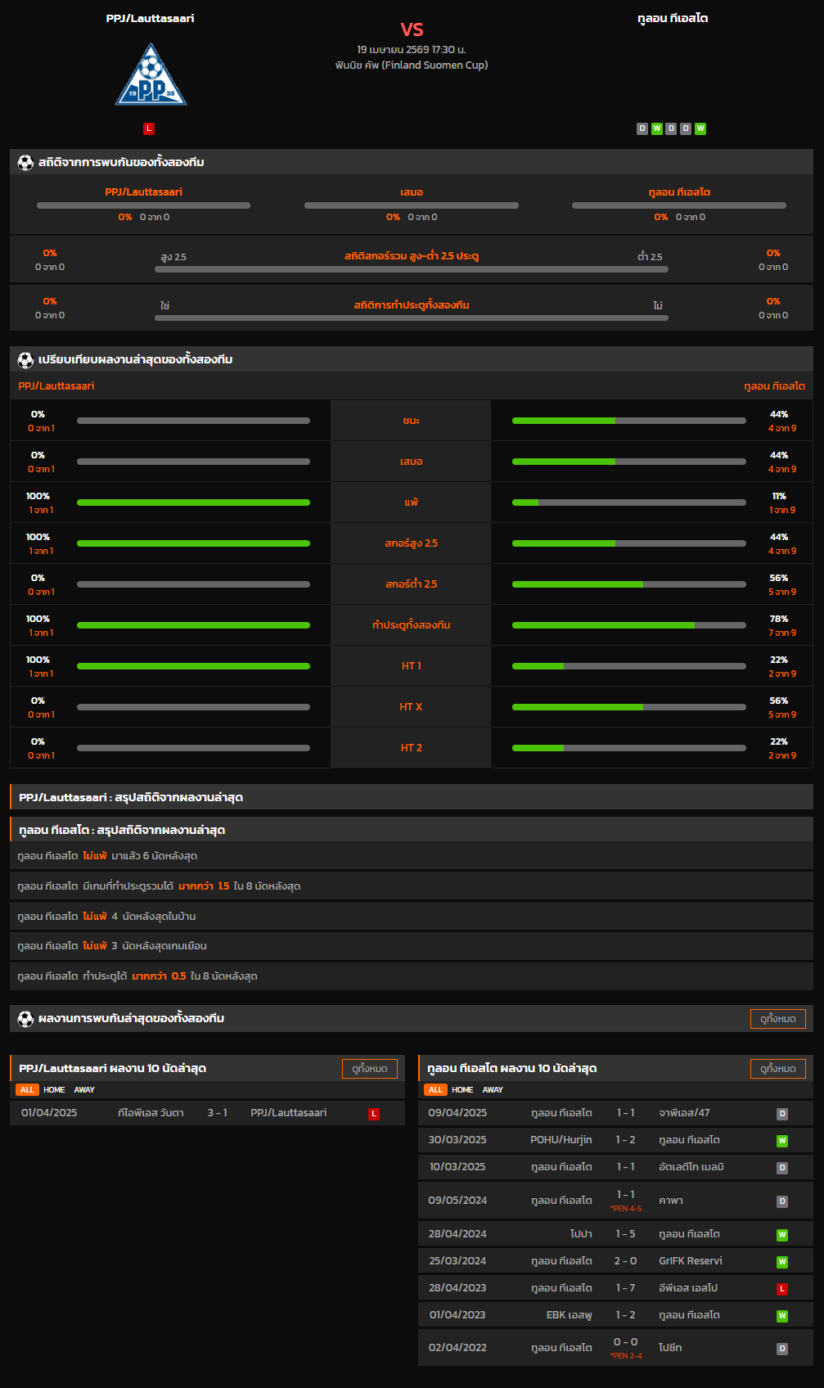Image resolution: width=824 pixels, height=1388 pixels.
Task: Click the soccer ball icon beside latest meetings header
Action: click(x=25, y=1019)
